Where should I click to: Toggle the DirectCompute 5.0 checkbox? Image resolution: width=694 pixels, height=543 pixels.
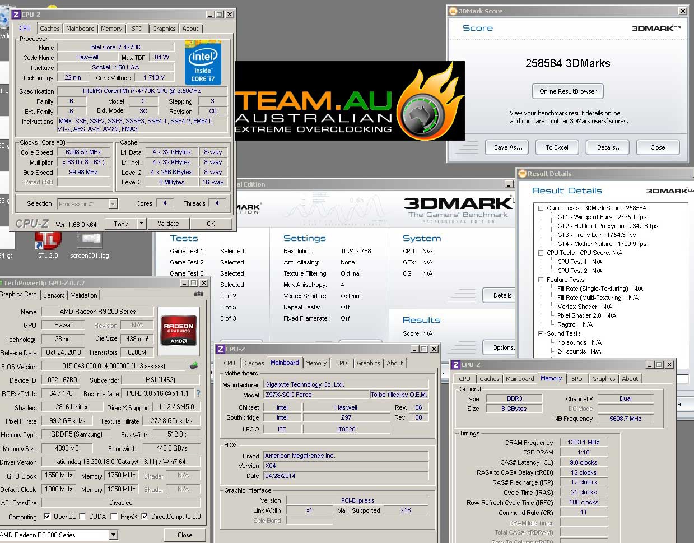point(145,517)
